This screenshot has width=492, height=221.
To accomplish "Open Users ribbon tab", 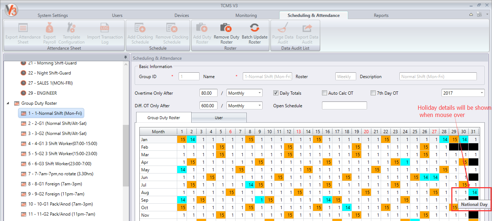I will (x=117, y=15).
